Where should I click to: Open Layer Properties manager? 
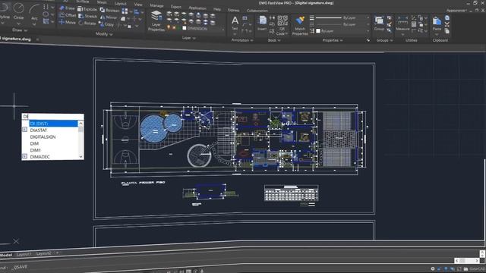156,20
